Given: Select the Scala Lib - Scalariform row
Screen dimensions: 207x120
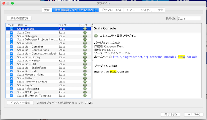Looking at the screenshot, I should coord(48,68).
